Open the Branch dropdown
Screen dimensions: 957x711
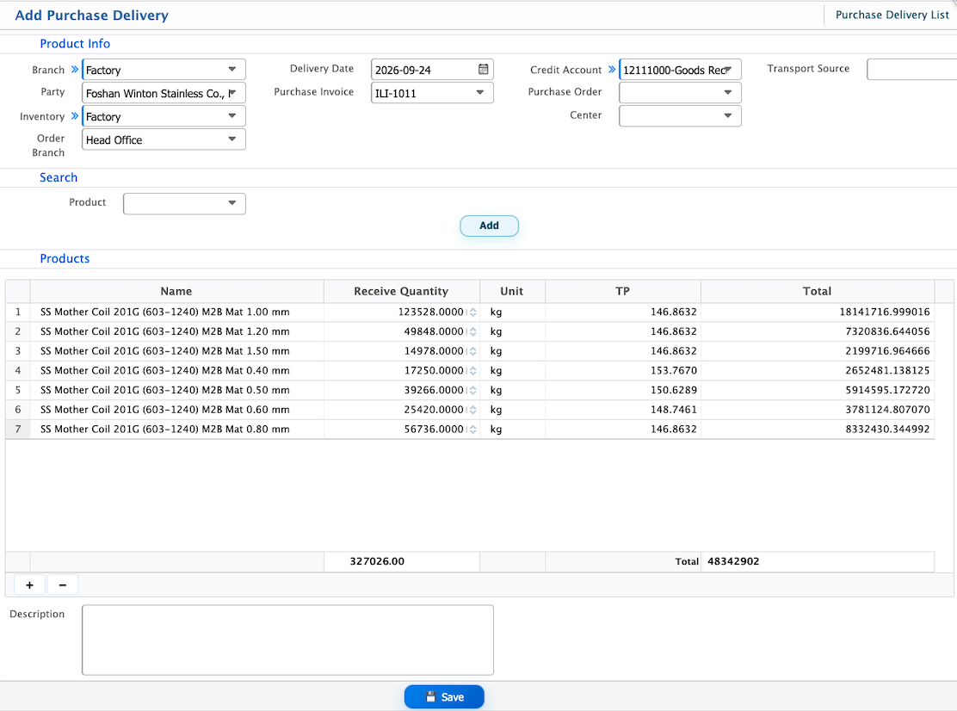pyautogui.click(x=232, y=70)
